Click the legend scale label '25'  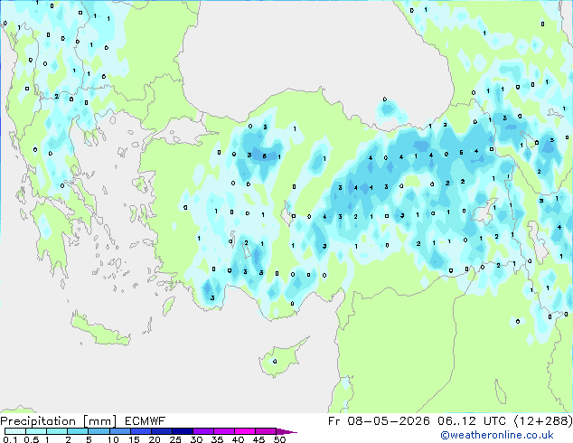click(175, 439)
